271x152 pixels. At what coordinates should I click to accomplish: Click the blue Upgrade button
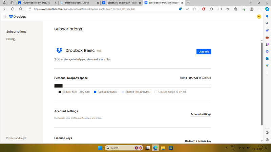(x=204, y=51)
